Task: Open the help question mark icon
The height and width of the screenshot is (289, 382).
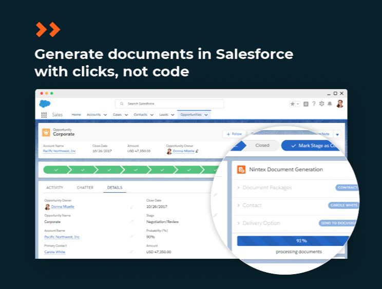Action: [314, 104]
